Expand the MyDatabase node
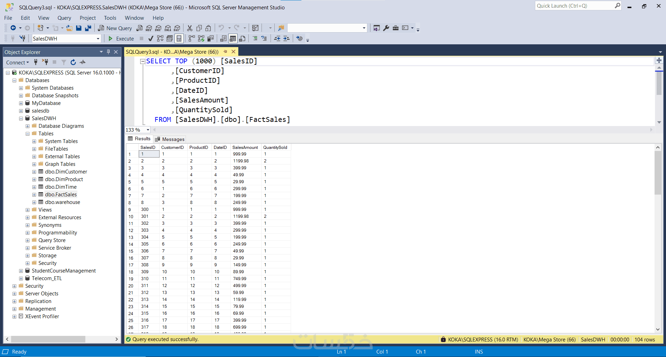666x357 pixels. [21, 103]
